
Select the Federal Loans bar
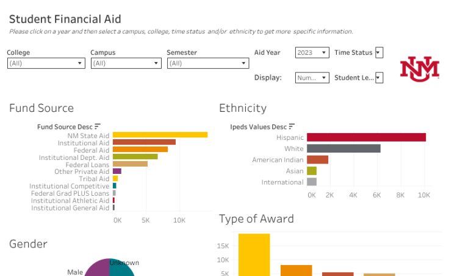point(130,164)
